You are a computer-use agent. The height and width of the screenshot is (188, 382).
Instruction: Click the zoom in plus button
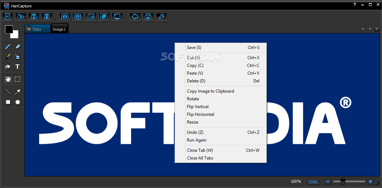tap(371, 181)
